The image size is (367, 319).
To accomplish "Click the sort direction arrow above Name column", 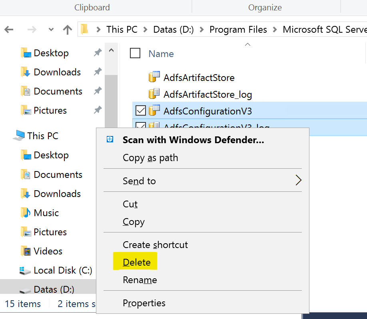I will tap(247, 44).
